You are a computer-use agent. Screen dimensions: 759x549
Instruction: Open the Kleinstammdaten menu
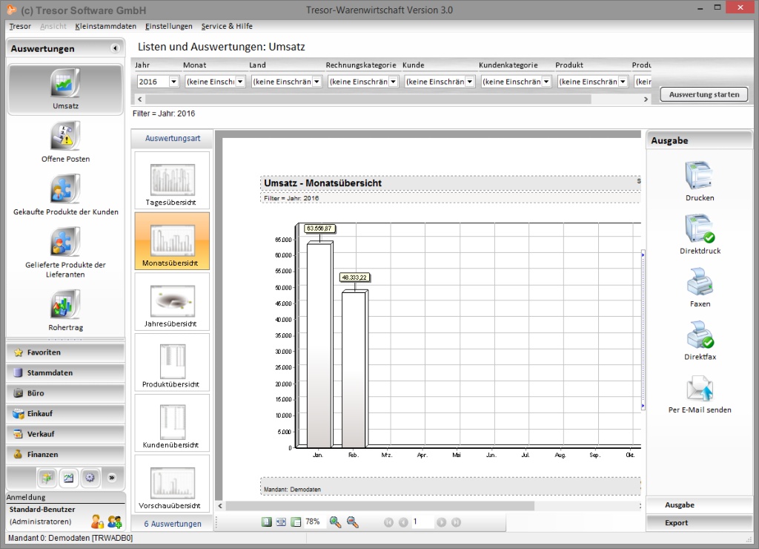pyautogui.click(x=105, y=26)
